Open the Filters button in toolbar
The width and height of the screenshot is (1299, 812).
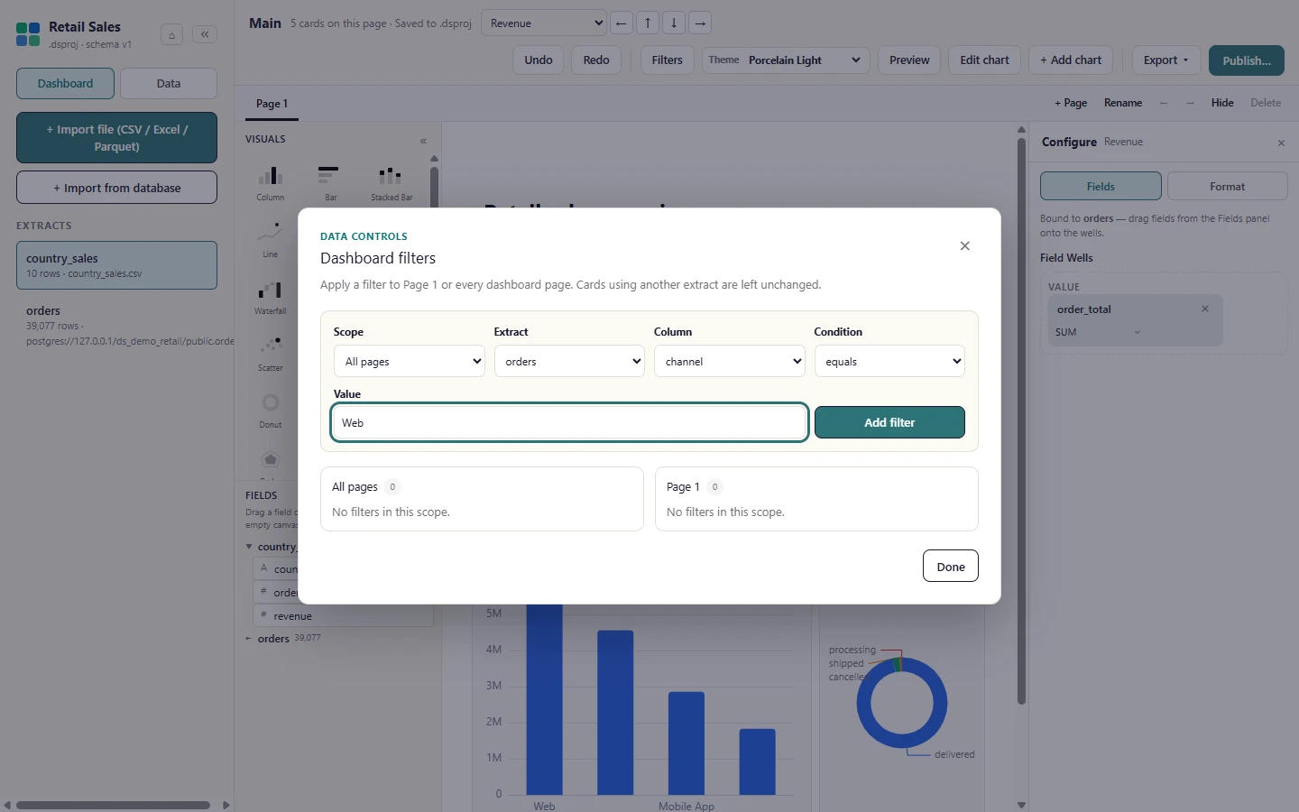[x=668, y=60]
